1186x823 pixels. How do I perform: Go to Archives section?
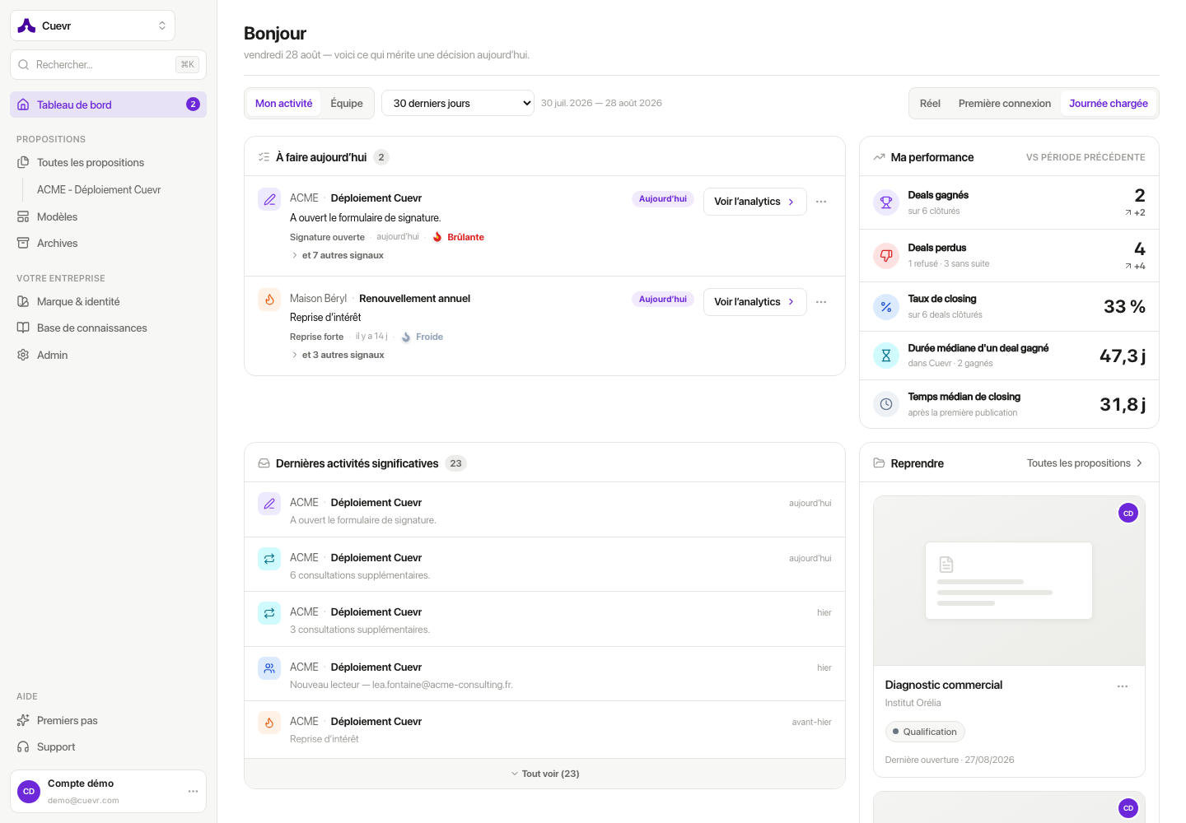108,243
